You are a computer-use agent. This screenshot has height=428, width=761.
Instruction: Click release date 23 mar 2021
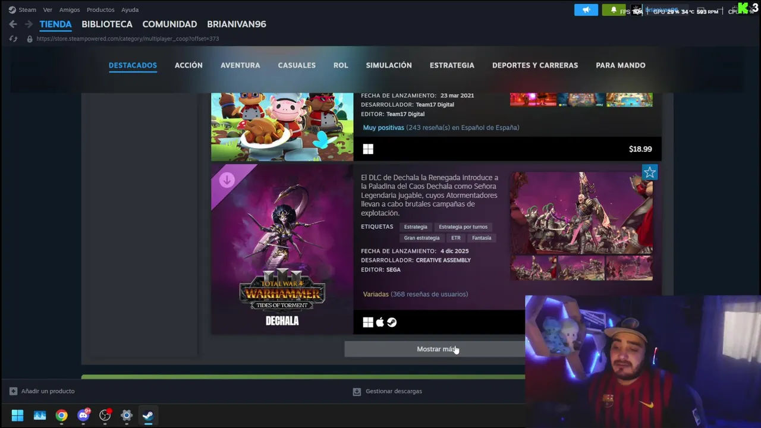click(x=457, y=96)
